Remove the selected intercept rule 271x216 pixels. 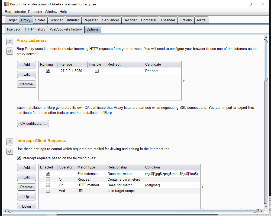click(27, 187)
